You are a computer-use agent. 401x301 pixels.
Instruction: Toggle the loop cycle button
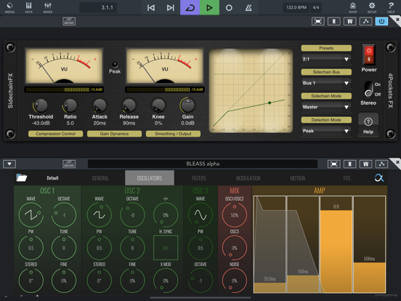[x=190, y=7]
